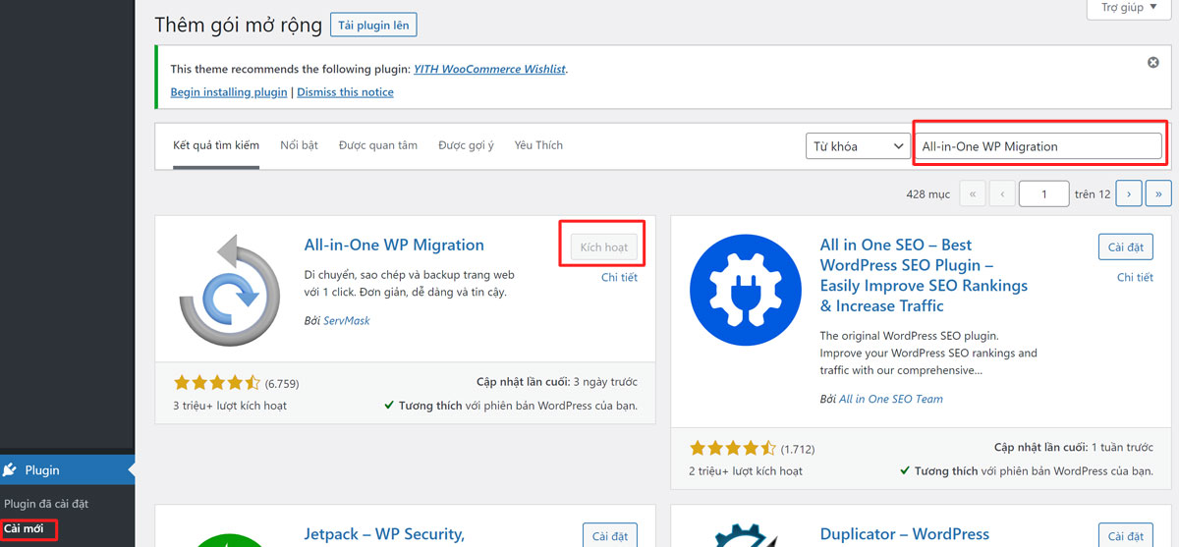Viewport: 1179px width, 547px height.
Task: Open the ServMask author link
Action: 347,320
